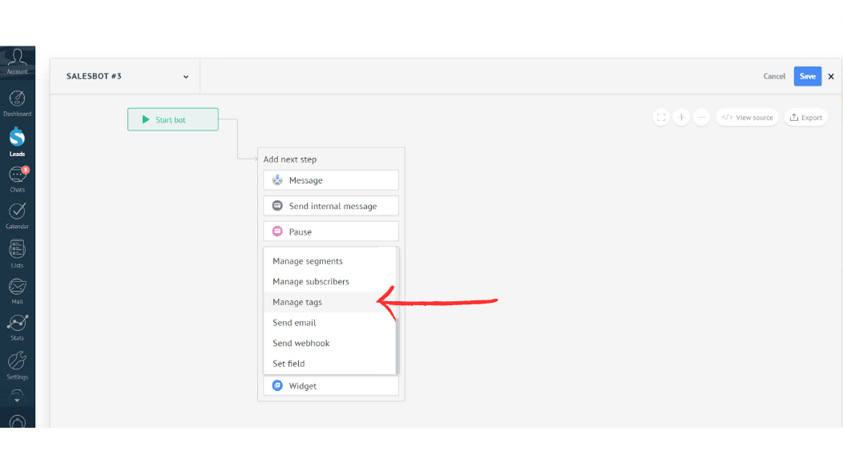Open the Lists section
The width and height of the screenshot is (843, 475).
pos(17,254)
